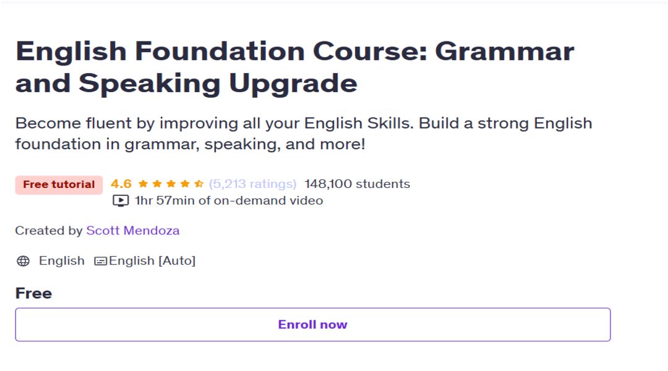Click the English Foundation Course title
668x371 pixels.
click(295, 67)
